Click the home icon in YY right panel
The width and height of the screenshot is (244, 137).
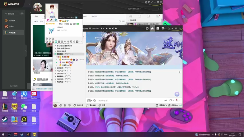coord(131,16)
